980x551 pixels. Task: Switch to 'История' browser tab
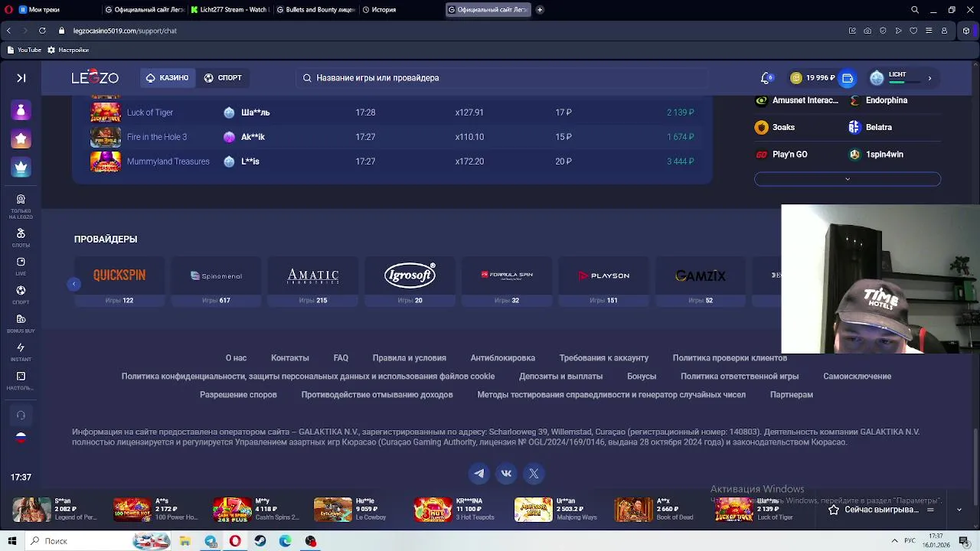(x=379, y=10)
